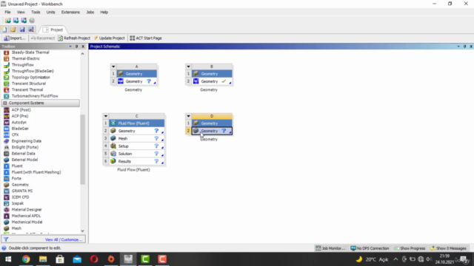474x266 pixels.
Task: Select Forte icon in Toolbox
Action: [x=7, y=178]
